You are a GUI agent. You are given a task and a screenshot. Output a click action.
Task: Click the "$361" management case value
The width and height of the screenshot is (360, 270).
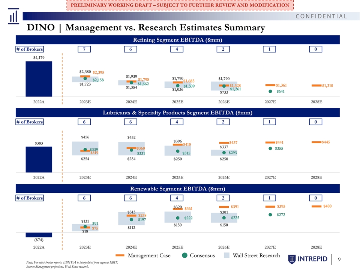pyautogui.click(x=189, y=208)
